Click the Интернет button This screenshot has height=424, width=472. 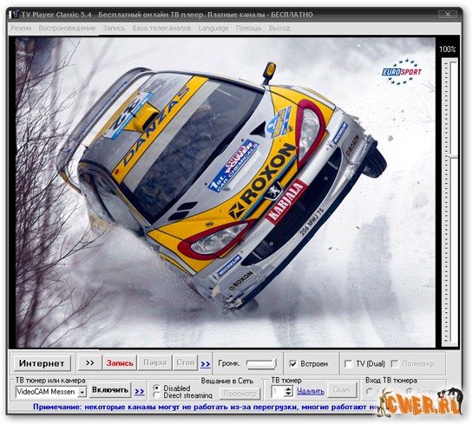[42, 363]
